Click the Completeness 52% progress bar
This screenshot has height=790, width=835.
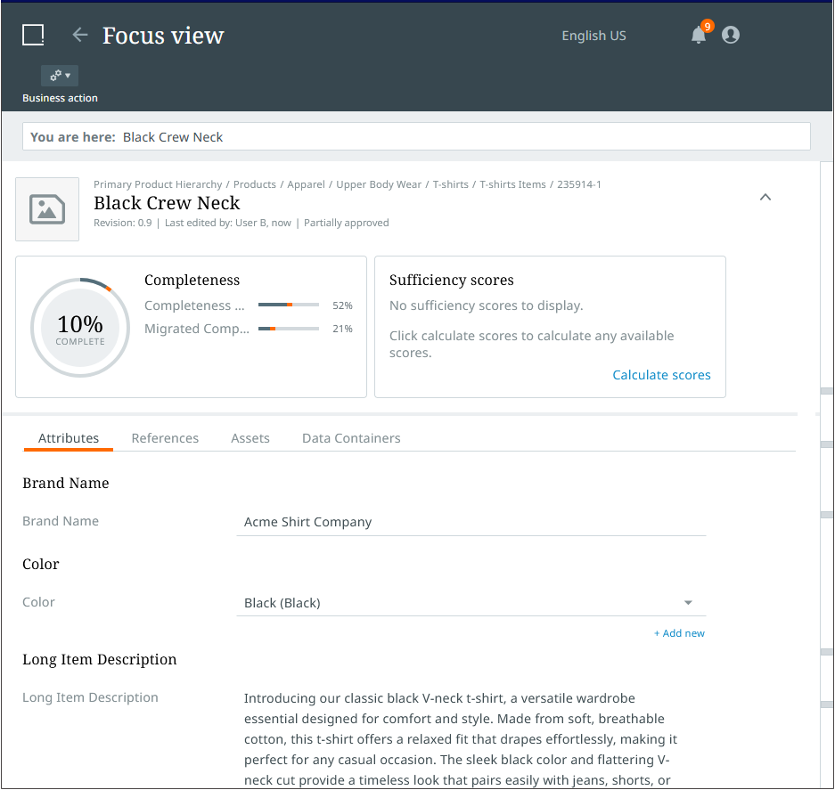[x=289, y=305]
